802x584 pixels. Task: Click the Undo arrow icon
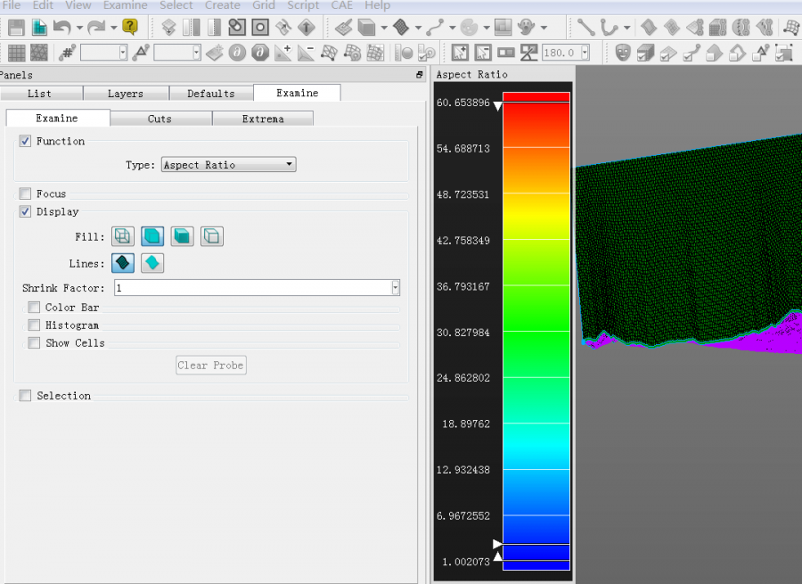[62, 28]
